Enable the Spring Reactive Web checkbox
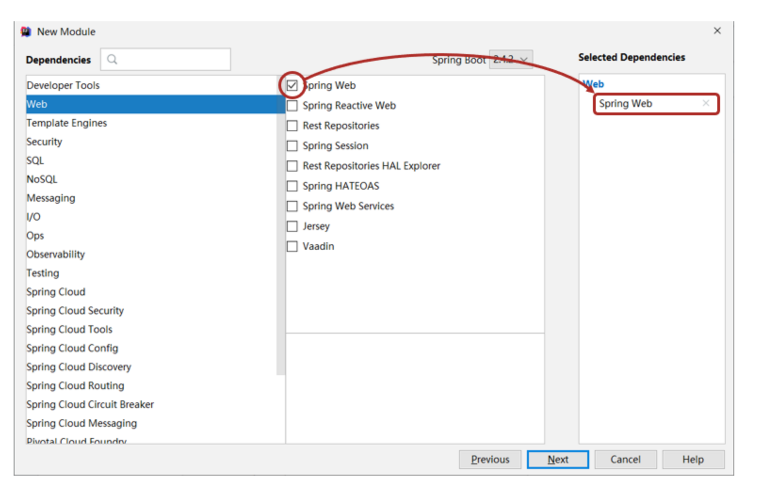770x486 pixels. pyautogui.click(x=292, y=106)
